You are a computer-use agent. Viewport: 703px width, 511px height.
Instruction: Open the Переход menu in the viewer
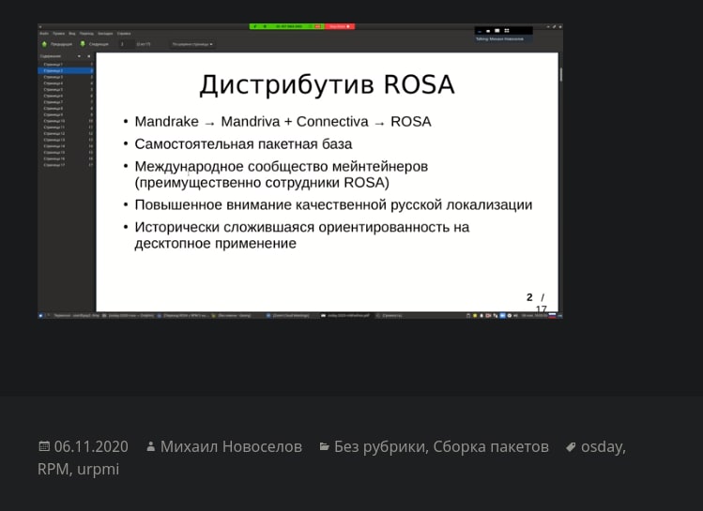(x=86, y=33)
